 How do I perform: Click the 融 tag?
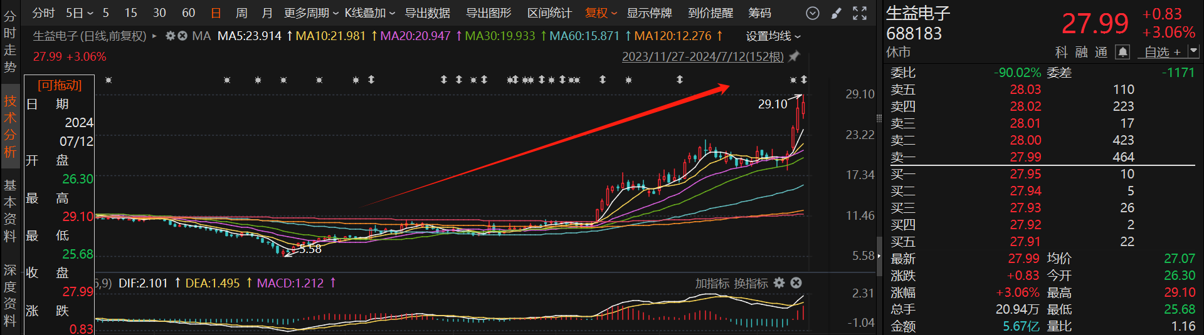(x=1081, y=53)
